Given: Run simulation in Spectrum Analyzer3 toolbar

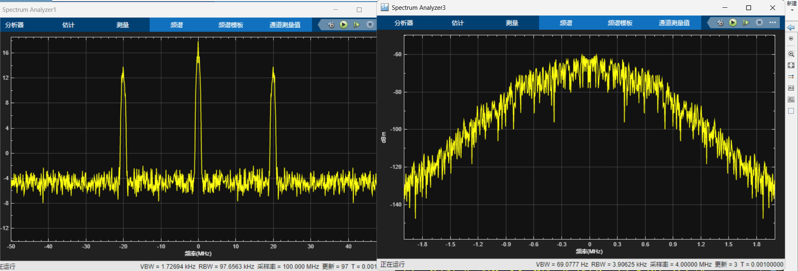Looking at the screenshot, I should pyautogui.click(x=733, y=23).
